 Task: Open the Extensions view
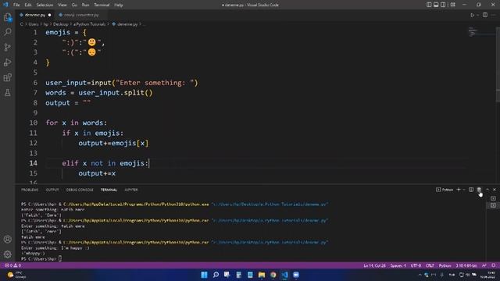click(8, 77)
